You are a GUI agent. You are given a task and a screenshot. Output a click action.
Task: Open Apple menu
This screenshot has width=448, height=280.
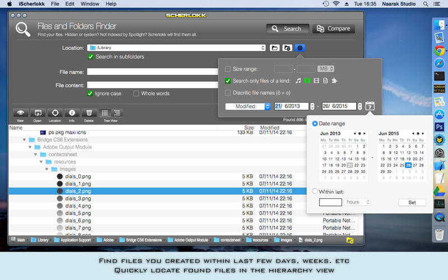[10, 4]
